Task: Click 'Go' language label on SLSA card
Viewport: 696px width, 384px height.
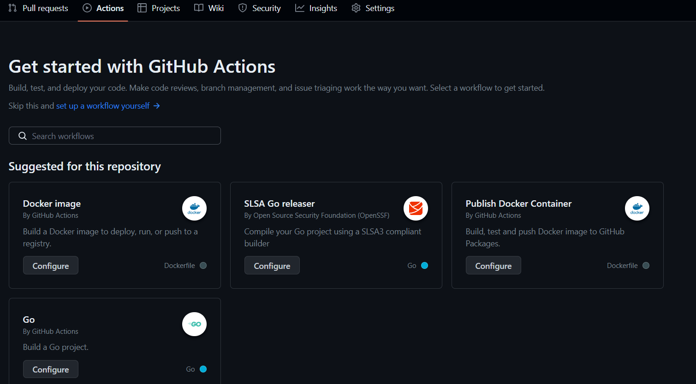Action: click(x=412, y=266)
